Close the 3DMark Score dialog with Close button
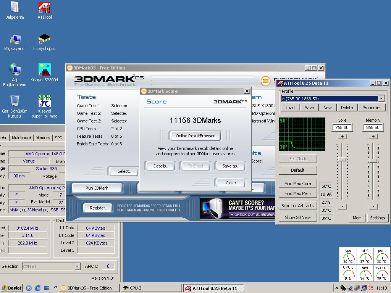391x293 pixels. coord(230,183)
